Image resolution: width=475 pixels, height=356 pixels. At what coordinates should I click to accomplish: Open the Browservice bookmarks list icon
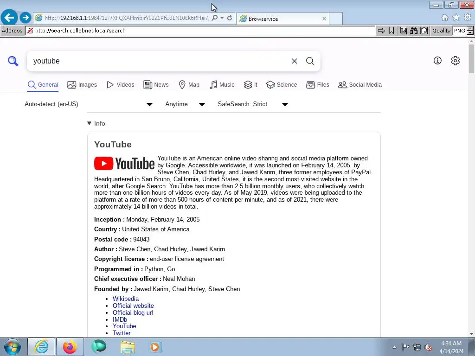pos(404,31)
